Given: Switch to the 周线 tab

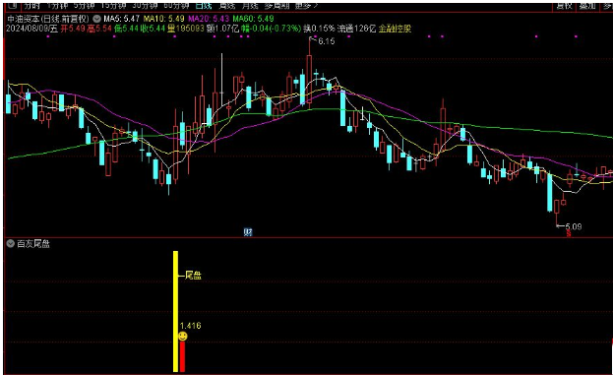Looking at the screenshot, I should [x=226, y=6].
